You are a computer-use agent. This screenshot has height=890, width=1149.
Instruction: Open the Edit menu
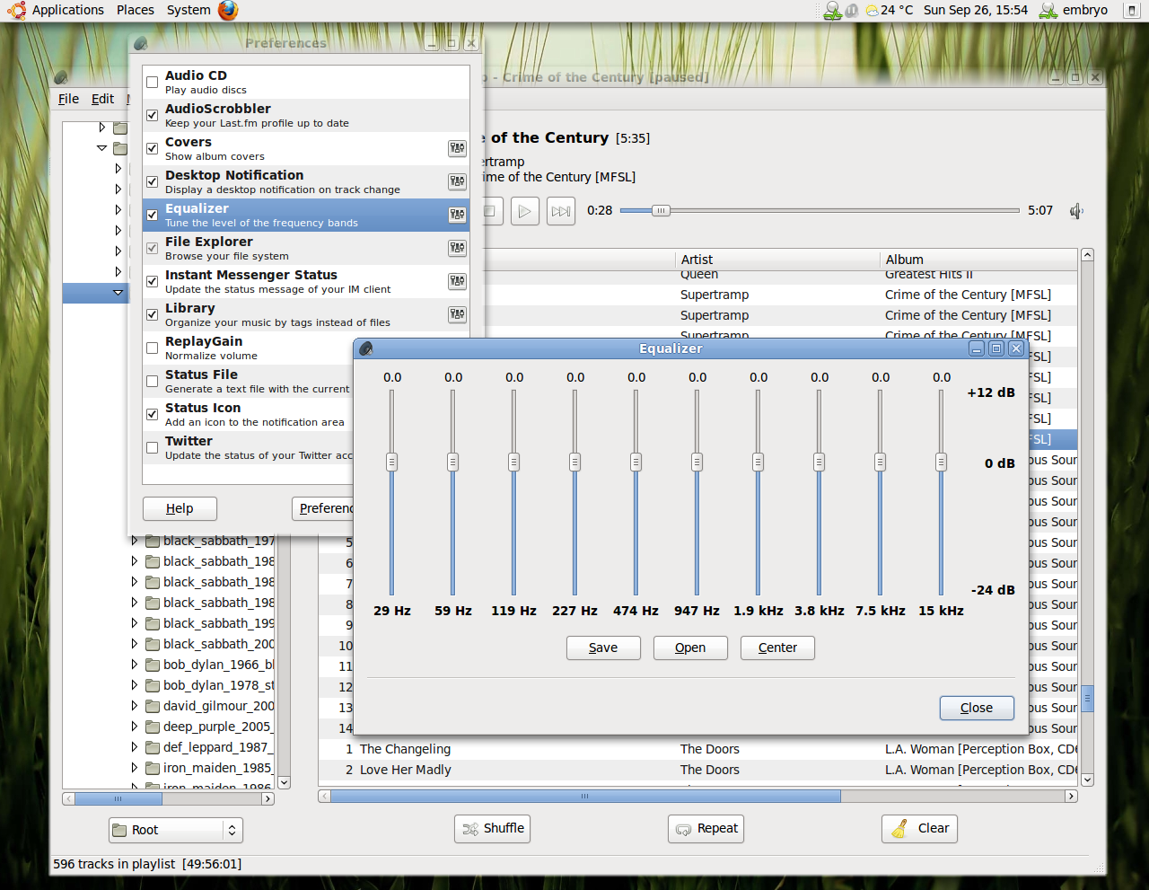pyautogui.click(x=102, y=99)
